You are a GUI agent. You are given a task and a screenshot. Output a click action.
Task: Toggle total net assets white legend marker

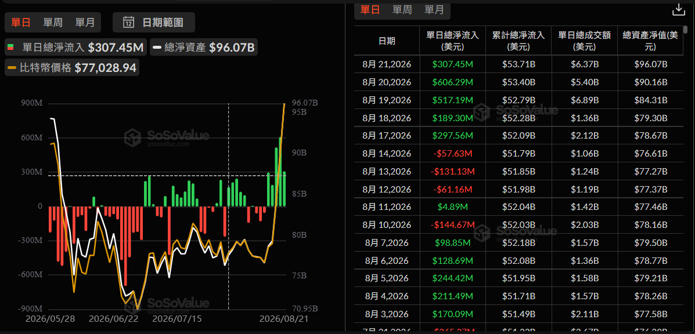(x=156, y=48)
